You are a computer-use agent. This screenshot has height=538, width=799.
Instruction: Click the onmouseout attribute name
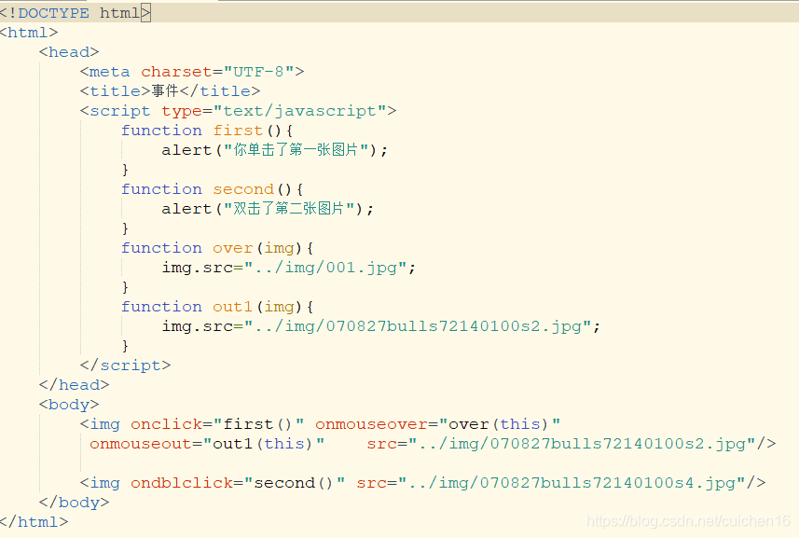click(141, 444)
